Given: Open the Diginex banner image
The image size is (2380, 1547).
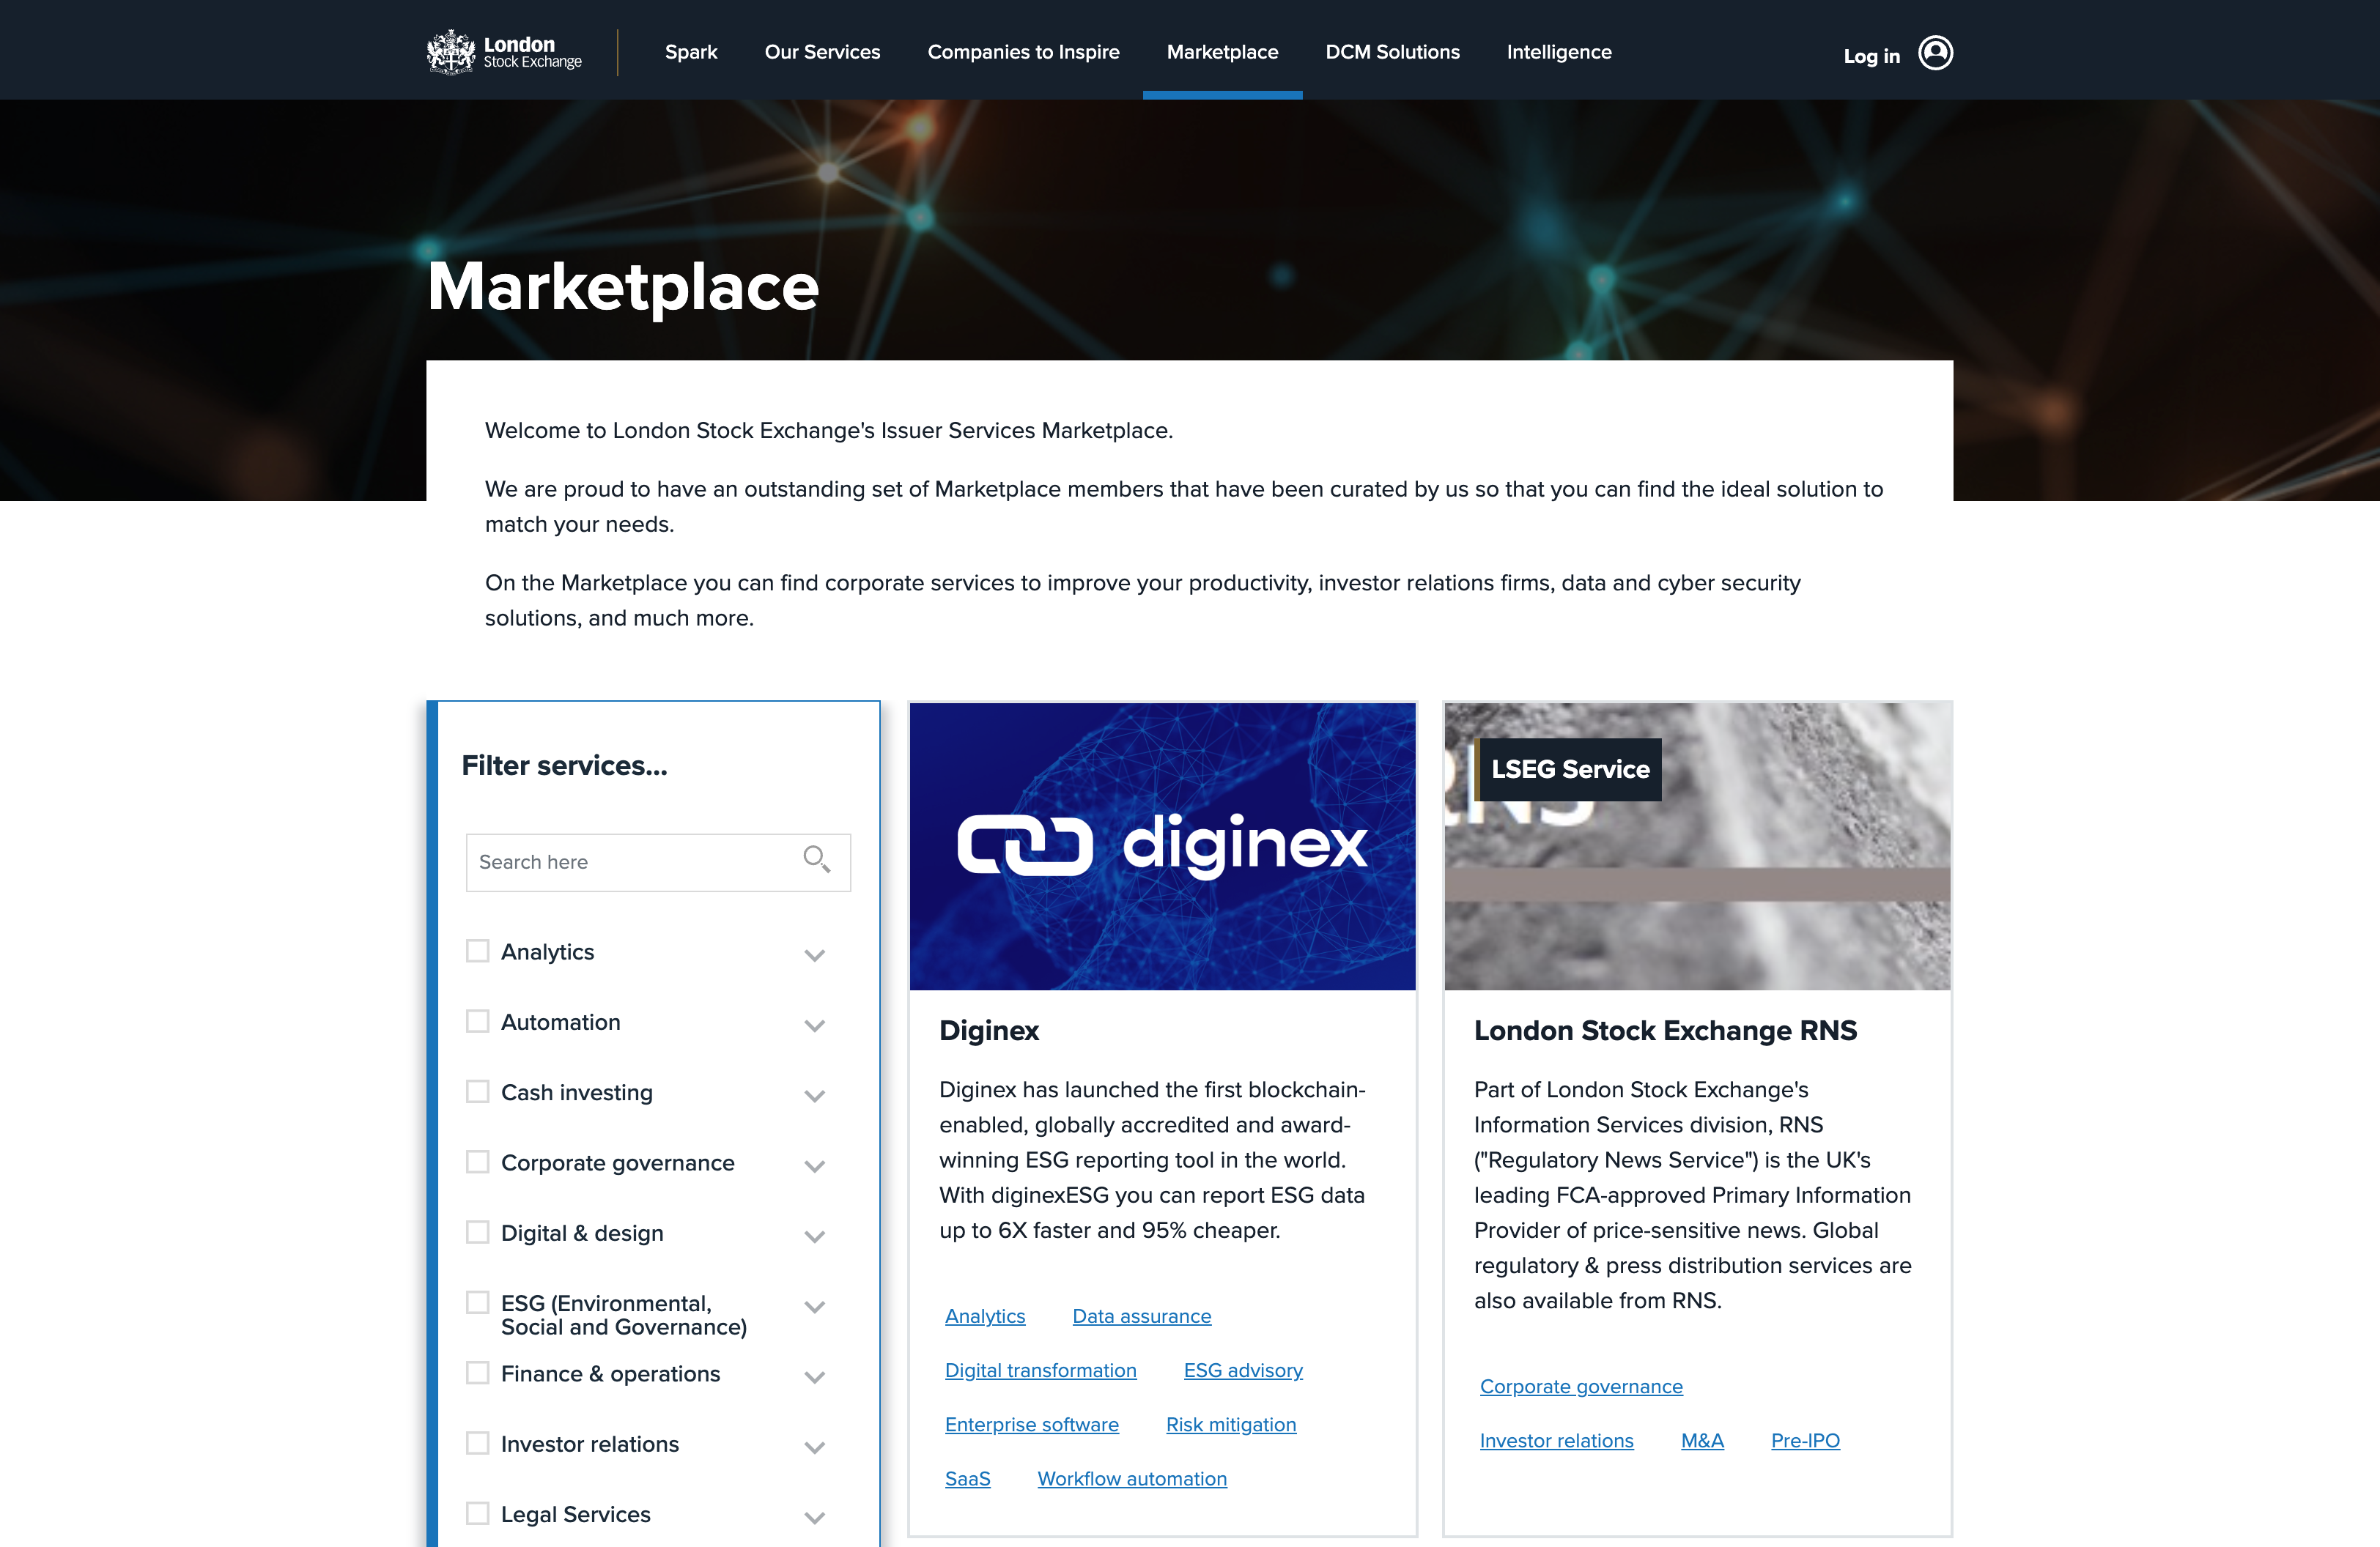Looking at the screenshot, I should pos(1162,845).
